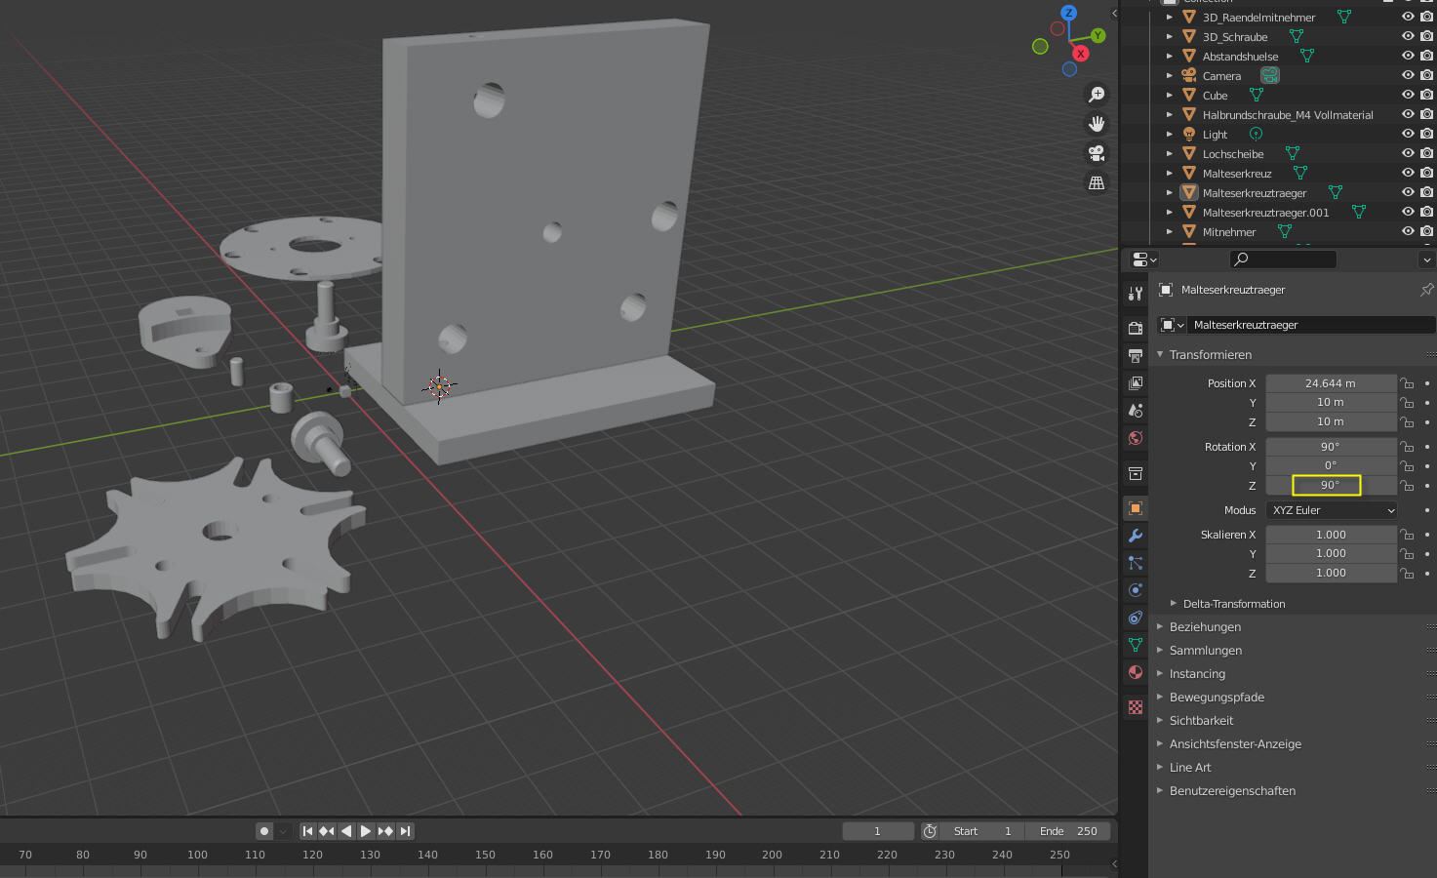Click the Ende frame field
This screenshot has height=878, width=1437.
tap(1068, 831)
